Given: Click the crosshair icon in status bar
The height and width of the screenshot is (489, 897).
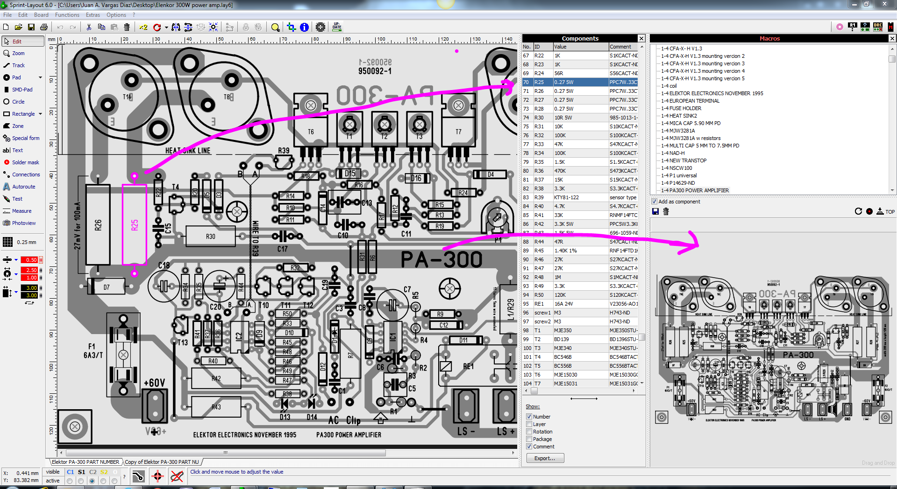Looking at the screenshot, I should click(157, 476).
